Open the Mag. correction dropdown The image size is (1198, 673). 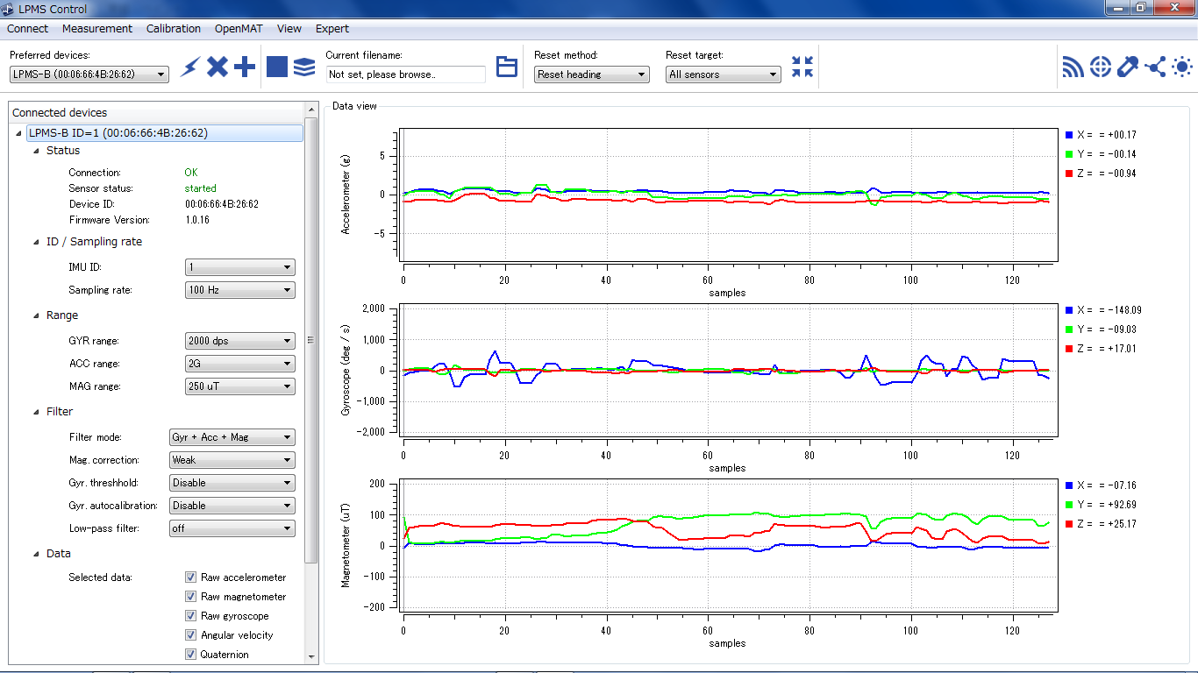coord(232,460)
